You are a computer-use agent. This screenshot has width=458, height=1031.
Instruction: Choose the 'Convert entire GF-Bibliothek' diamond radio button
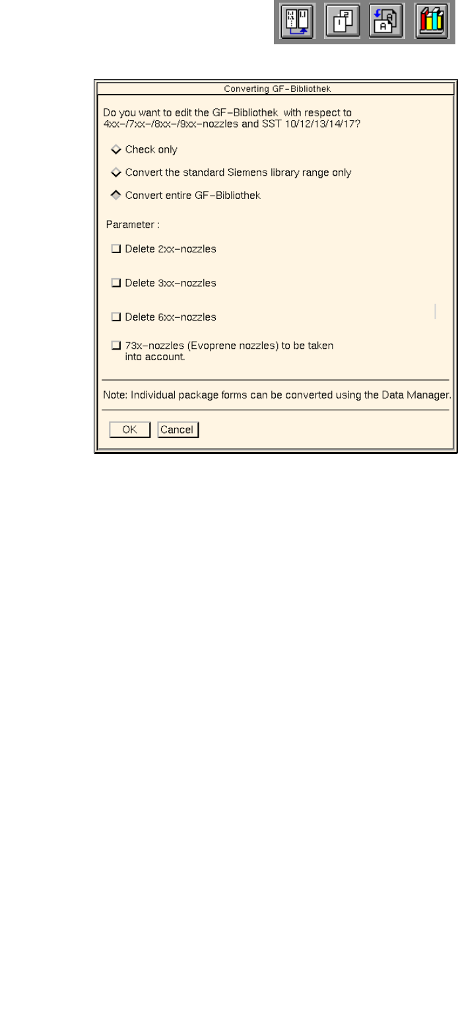tap(116, 195)
